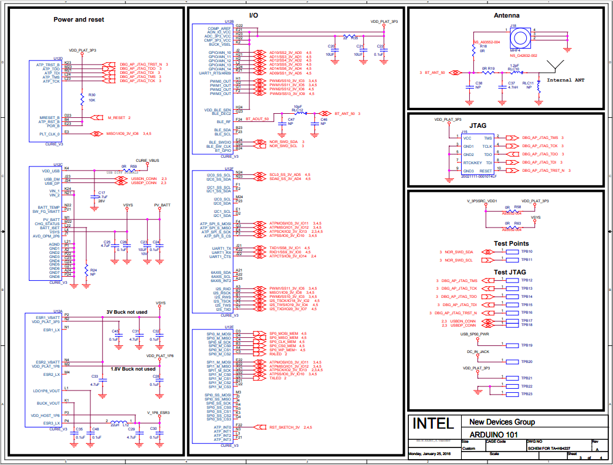Click the R30 10K resistor symbol
The width and height of the screenshot is (613, 465).
(82, 98)
